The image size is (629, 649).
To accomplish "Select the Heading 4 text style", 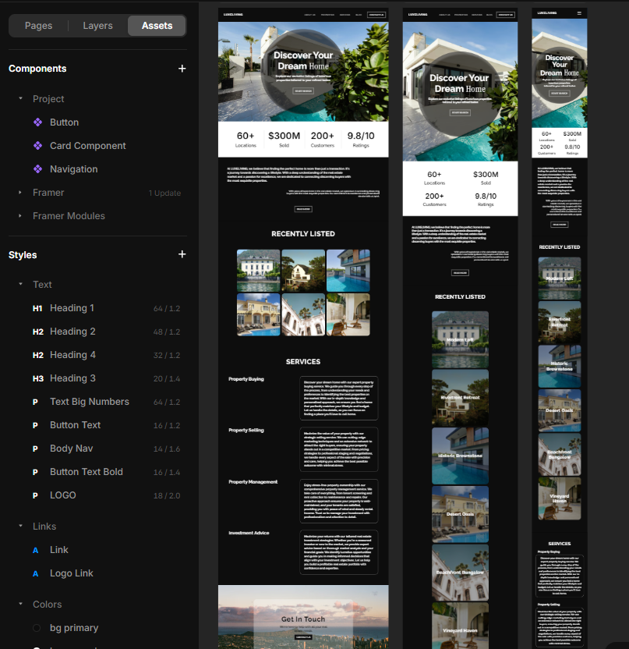I will pyautogui.click(x=97, y=355).
